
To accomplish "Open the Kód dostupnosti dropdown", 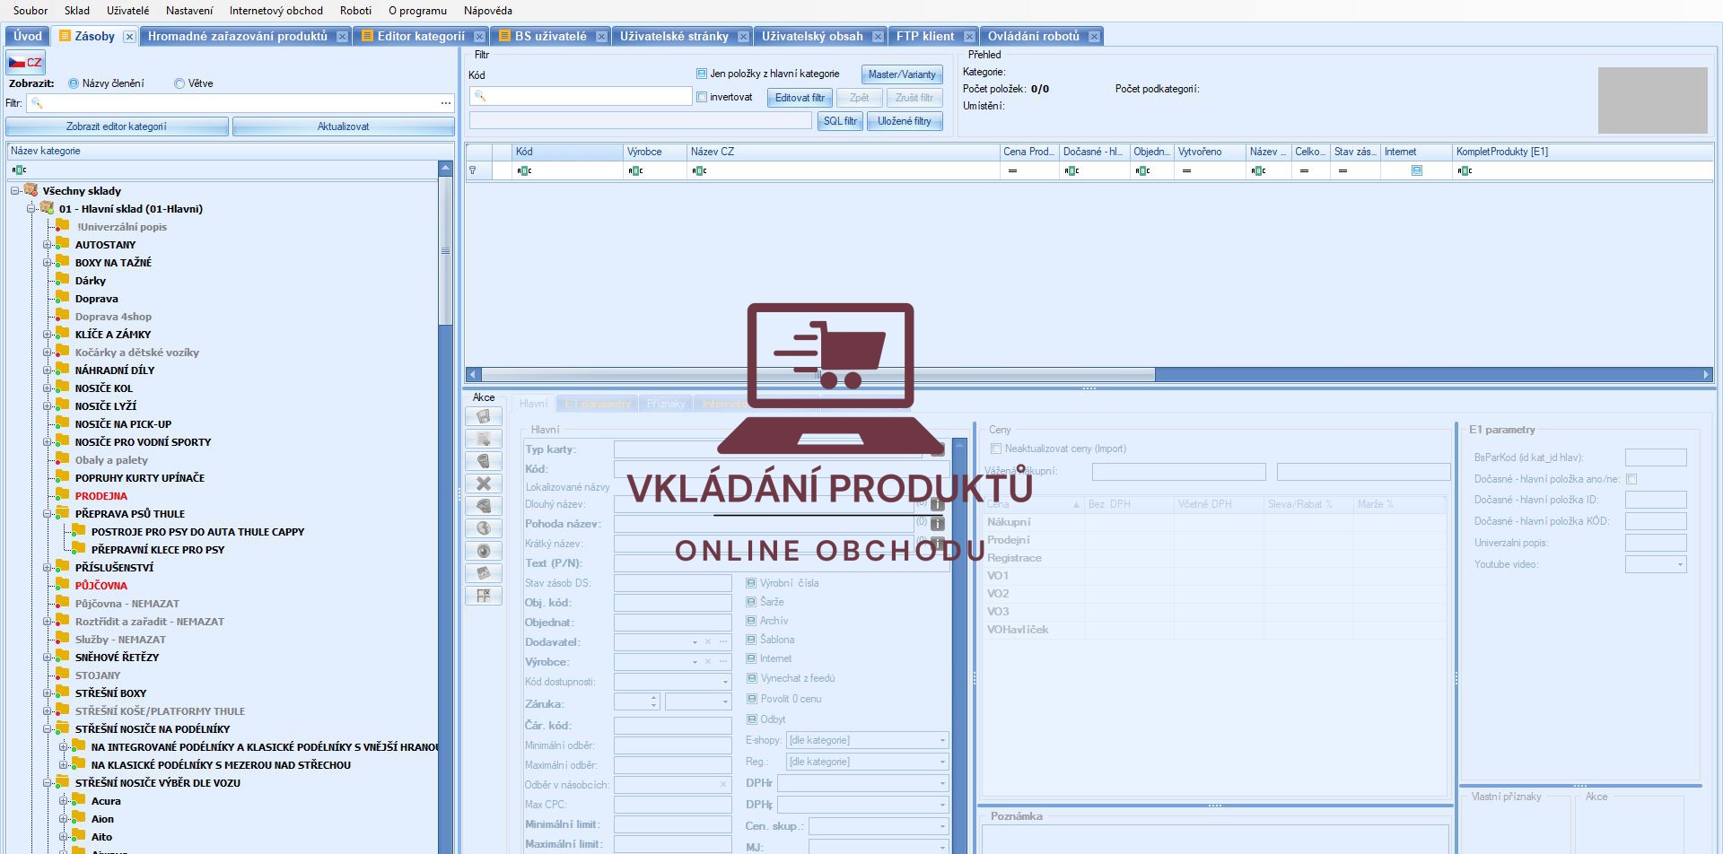I will point(725,682).
